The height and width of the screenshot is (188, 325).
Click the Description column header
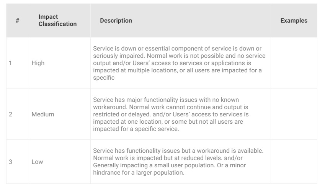point(116,21)
